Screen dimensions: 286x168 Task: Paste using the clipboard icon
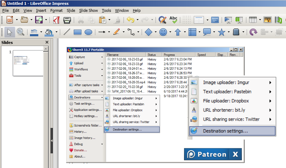103,20
